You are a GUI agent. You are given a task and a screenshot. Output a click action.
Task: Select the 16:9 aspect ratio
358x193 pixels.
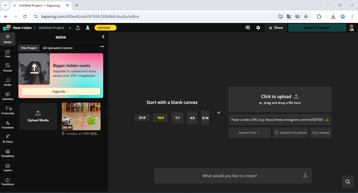pos(161,118)
